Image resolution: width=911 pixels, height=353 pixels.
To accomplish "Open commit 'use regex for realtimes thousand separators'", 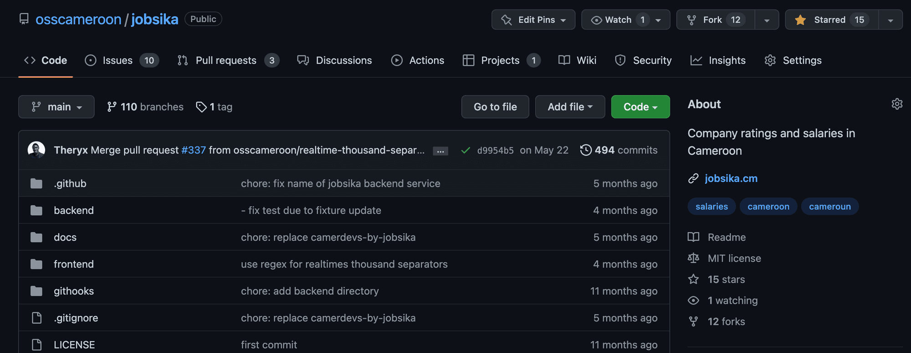I will (x=344, y=264).
